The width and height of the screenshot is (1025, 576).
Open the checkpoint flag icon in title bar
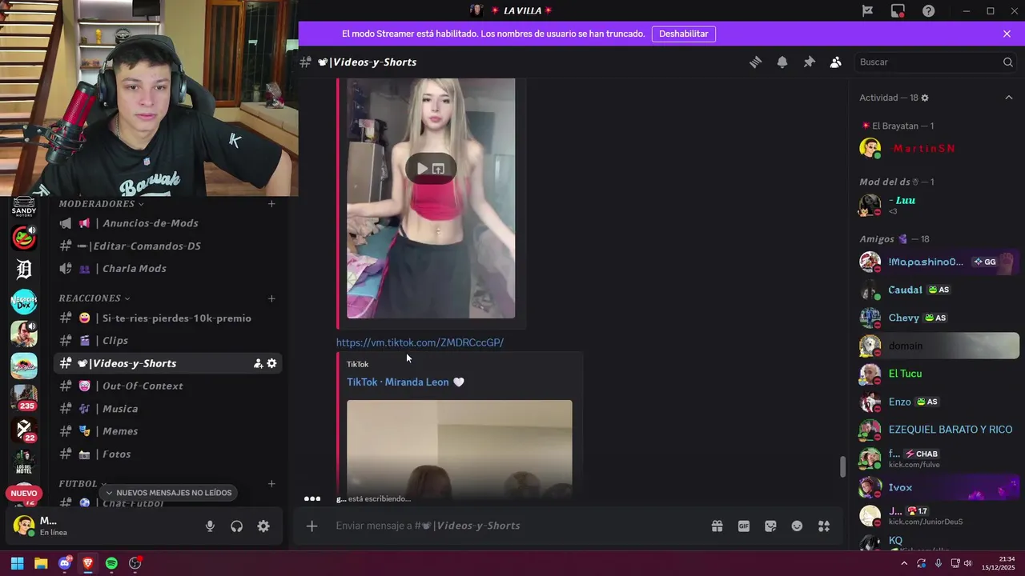point(867,11)
